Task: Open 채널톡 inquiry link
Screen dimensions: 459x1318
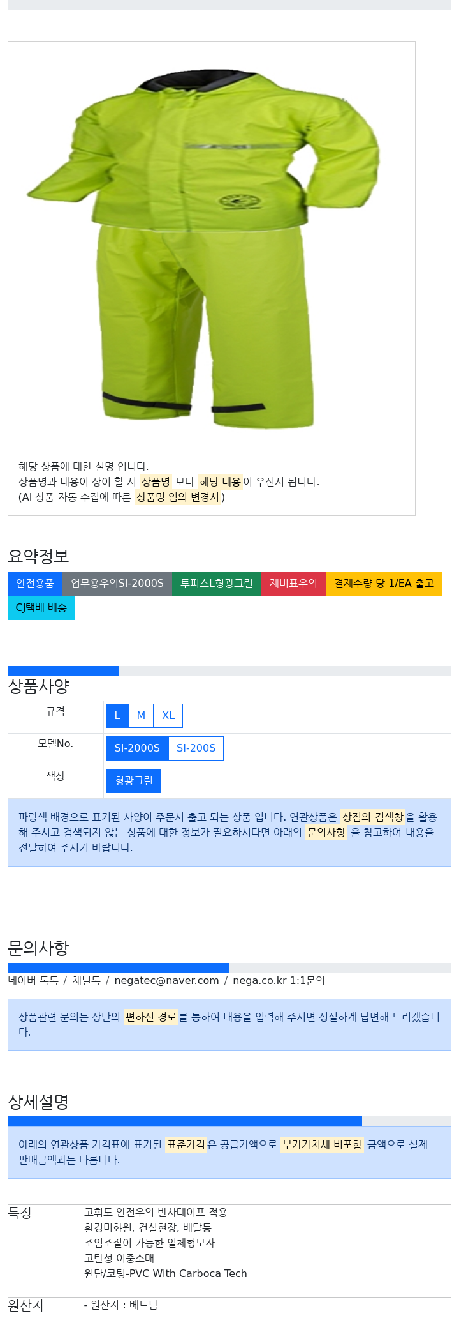Action: pyautogui.click(x=86, y=980)
